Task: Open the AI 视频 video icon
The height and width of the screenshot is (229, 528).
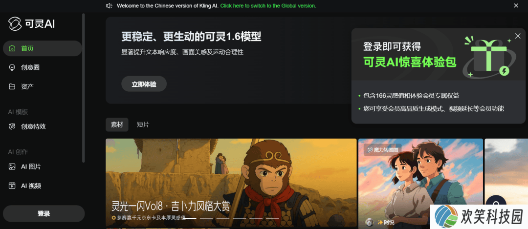Action: tap(12, 186)
